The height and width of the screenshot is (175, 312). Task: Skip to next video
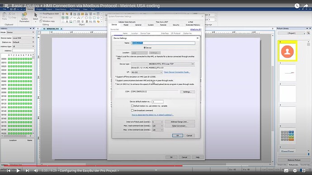pyautogui.click(x=28, y=170)
